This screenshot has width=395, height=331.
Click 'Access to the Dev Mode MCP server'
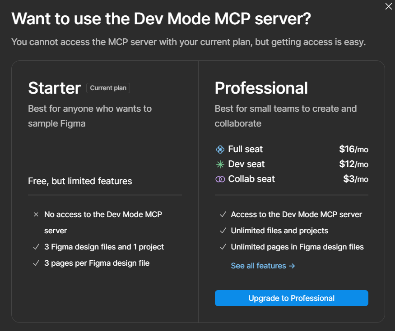click(x=297, y=214)
